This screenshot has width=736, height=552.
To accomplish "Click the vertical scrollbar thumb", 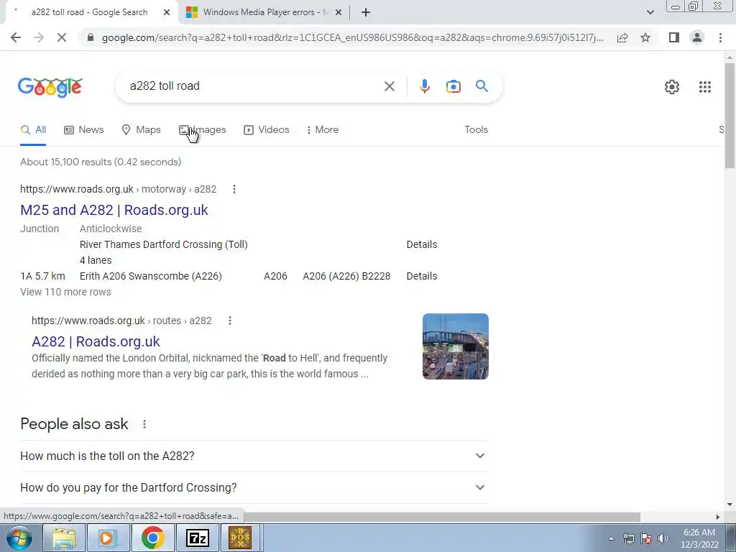I will tap(730, 115).
